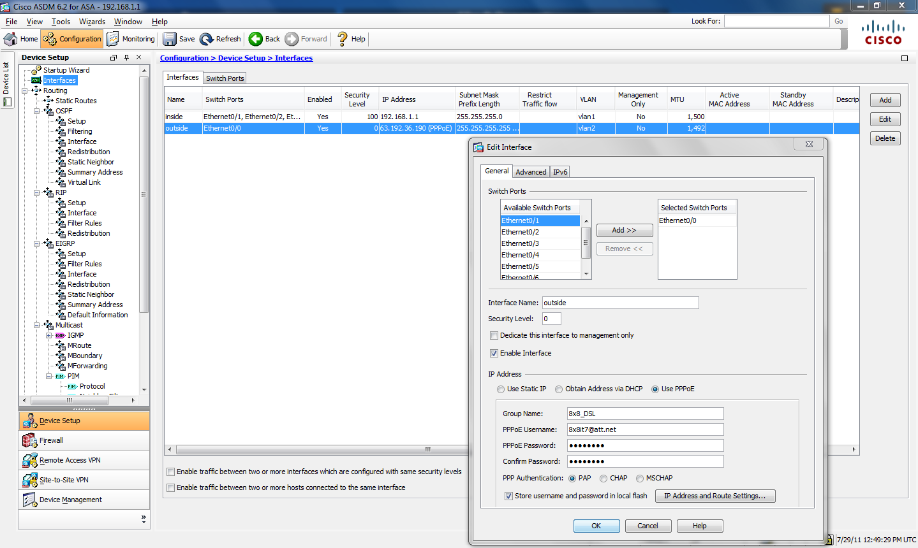918x548 pixels.
Task: Open IP Address and Route Settings
Action: click(715, 496)
